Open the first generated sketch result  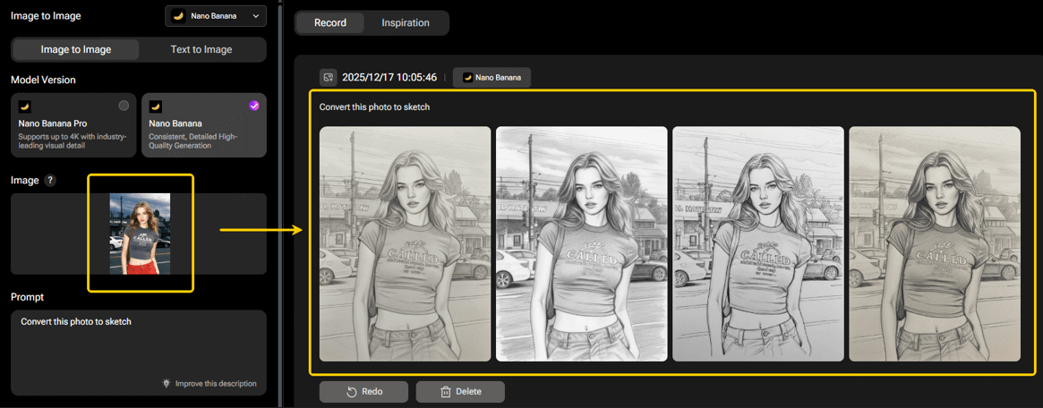[405, 244]
